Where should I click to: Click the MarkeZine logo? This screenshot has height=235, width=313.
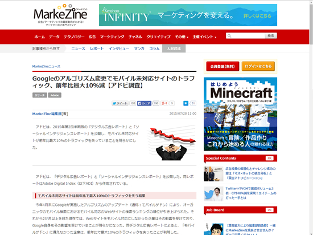coord(60,15)
